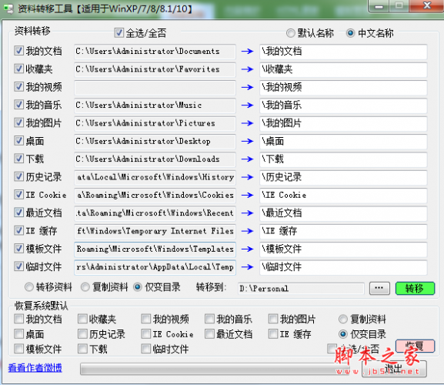The height and width of the screenshot is (385, 444).
Task: Select 复制资料 radio in the restore section
Action: [343, 319]
